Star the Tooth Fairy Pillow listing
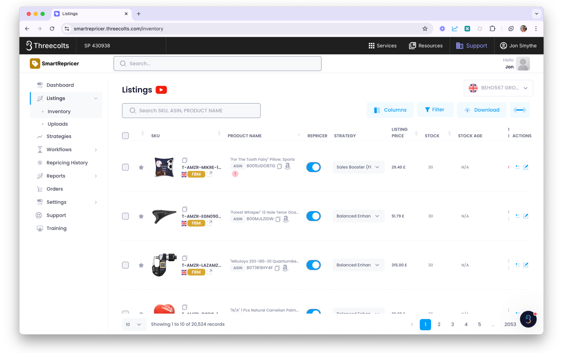 click(x=141, y=167)
